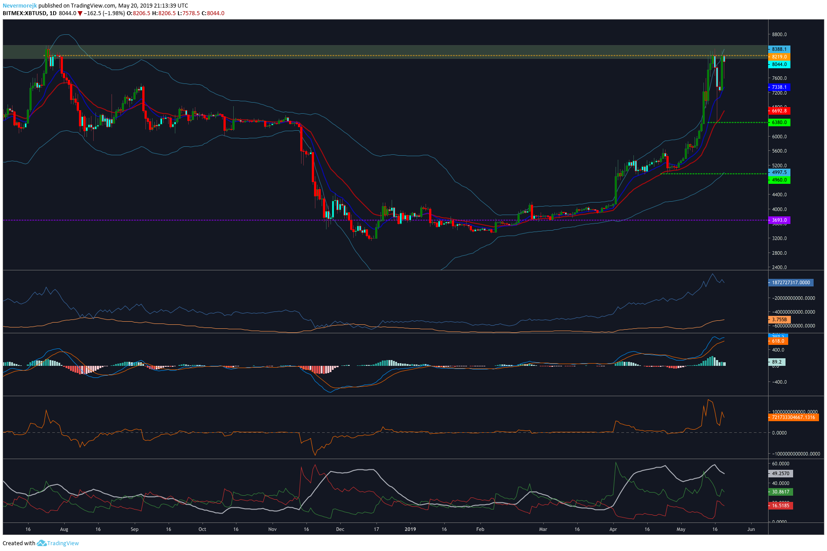Click the high value H:8206.5

(164, 13)
